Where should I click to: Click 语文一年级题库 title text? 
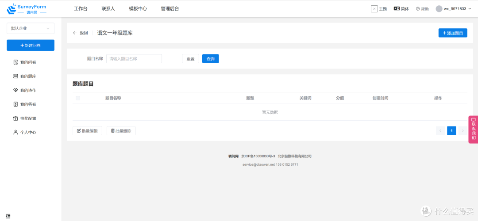[115, 33]
